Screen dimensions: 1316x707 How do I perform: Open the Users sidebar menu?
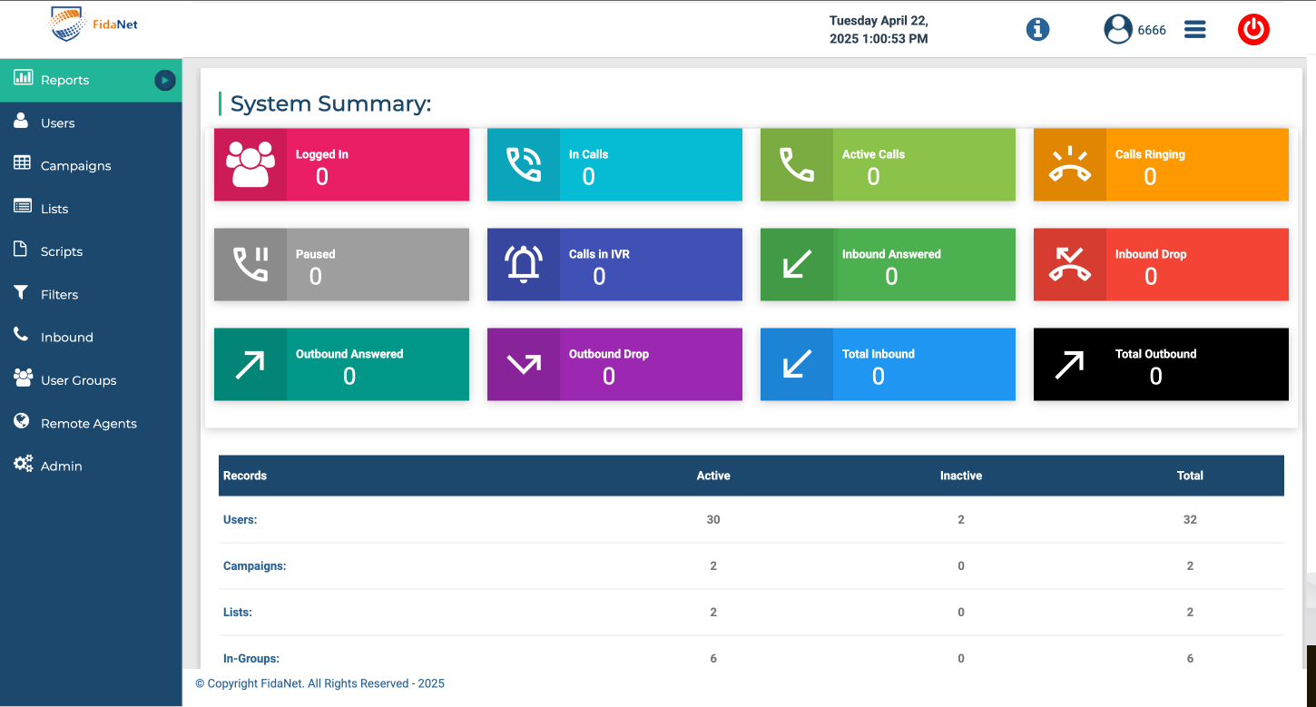pyautogui.click(x=57, y=123)
